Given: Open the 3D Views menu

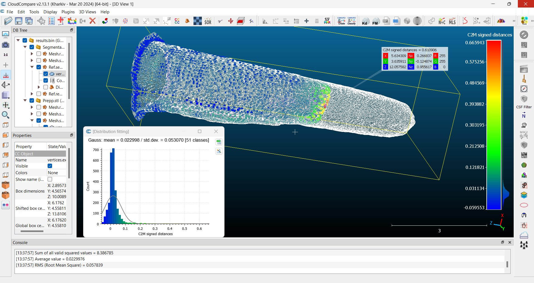Looking at the screenshot, I should [87, 12].
